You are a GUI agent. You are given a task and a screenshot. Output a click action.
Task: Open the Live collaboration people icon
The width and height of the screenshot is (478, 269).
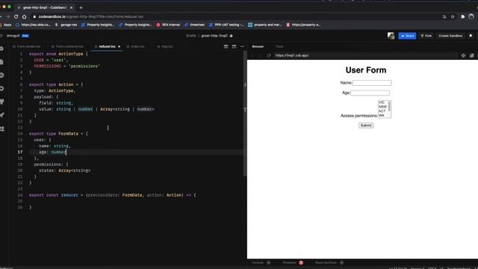pos(2,129)
